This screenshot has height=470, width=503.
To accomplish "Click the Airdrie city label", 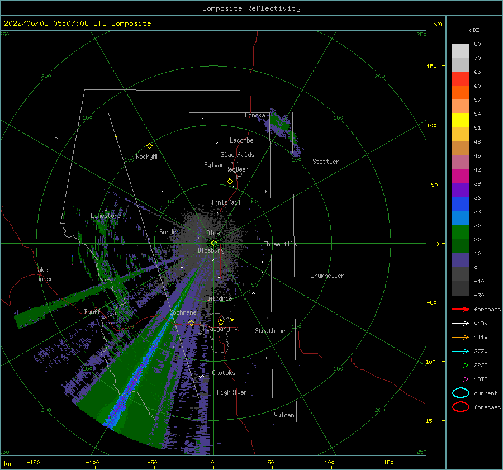I will pos(220,298).
